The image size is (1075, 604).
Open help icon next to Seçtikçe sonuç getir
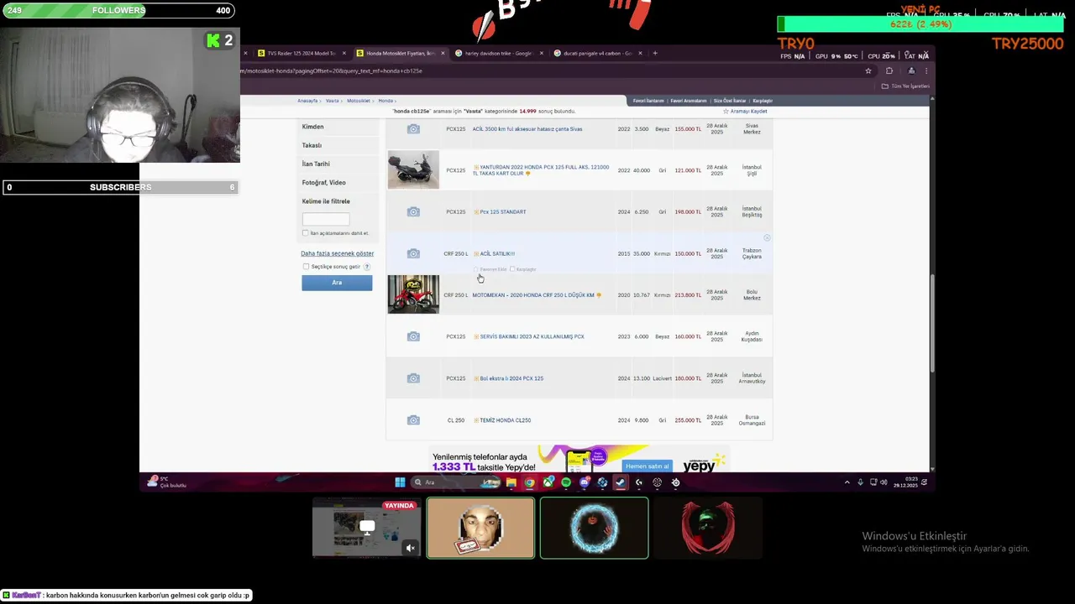point(367,267)
